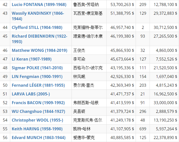Select the turnover value 53,700,263 $
Image resolution: width=179 pixels, height=142 pixels.
pyautogui.click(x=122, y=4)
